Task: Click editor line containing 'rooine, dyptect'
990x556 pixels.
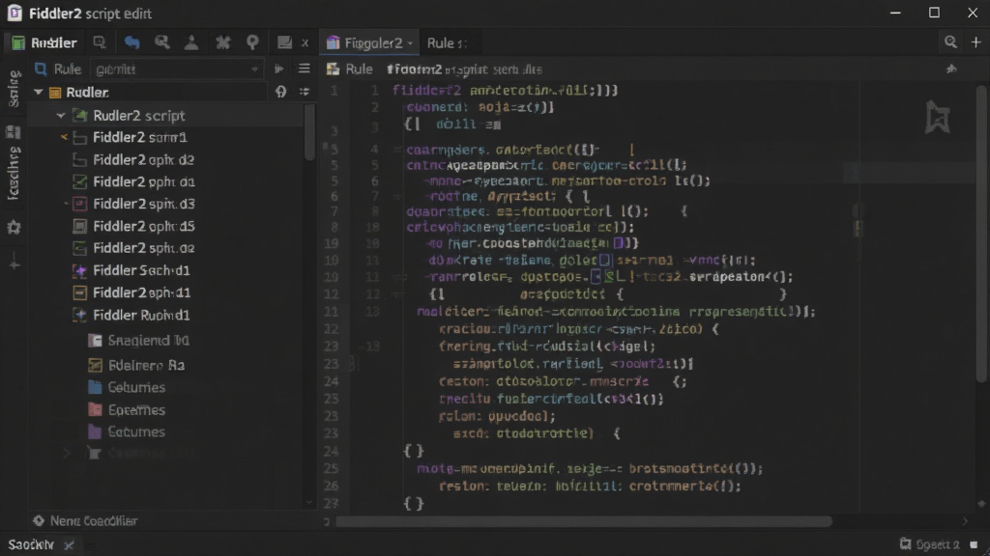Action: (509, 197)
